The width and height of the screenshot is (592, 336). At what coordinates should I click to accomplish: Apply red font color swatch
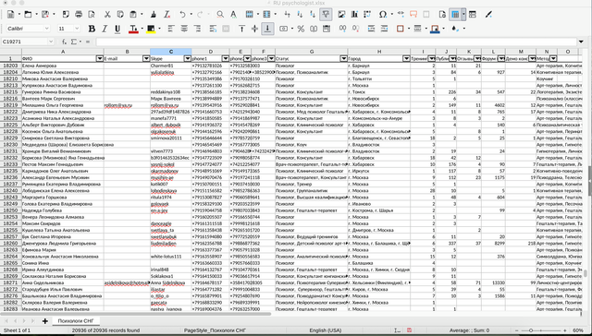(x=133, y=29)
